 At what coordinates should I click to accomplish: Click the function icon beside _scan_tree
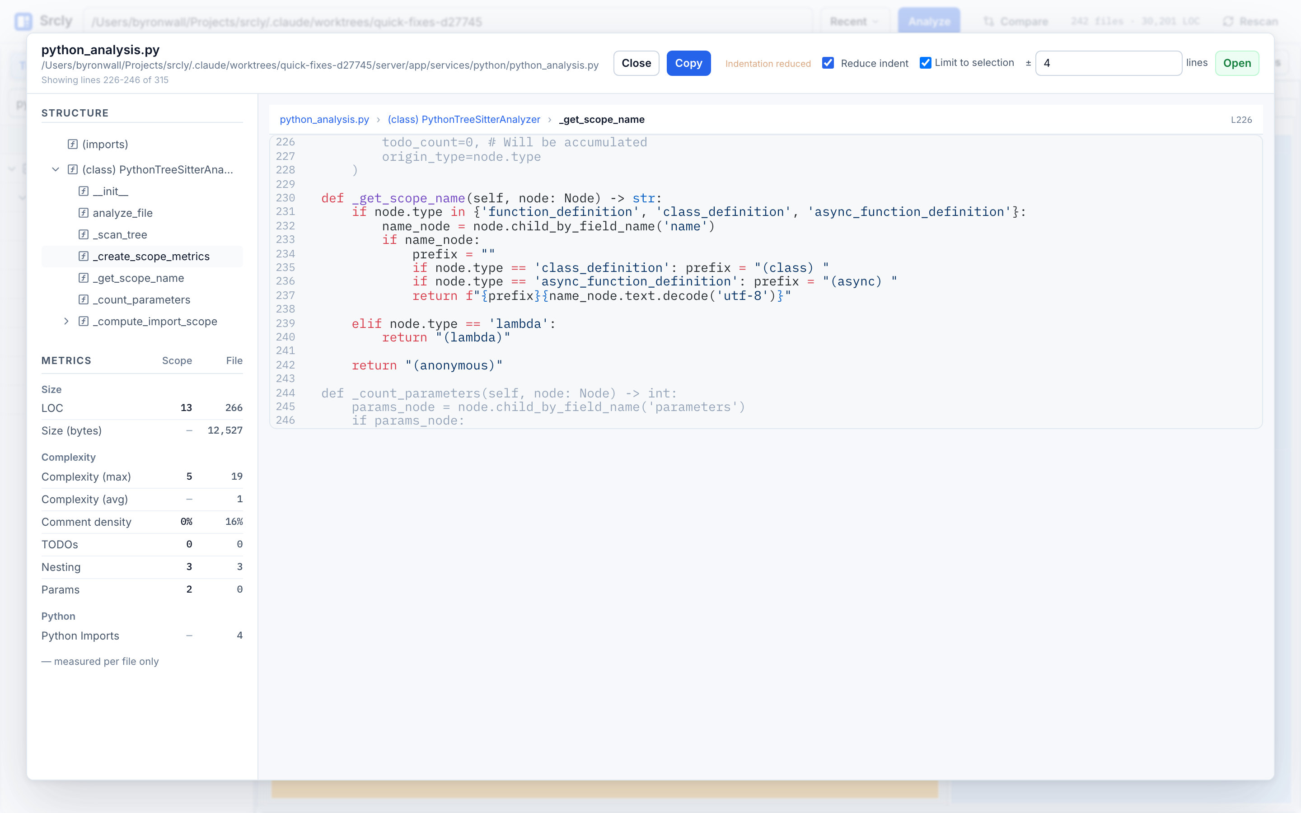(x=83, y=234)
